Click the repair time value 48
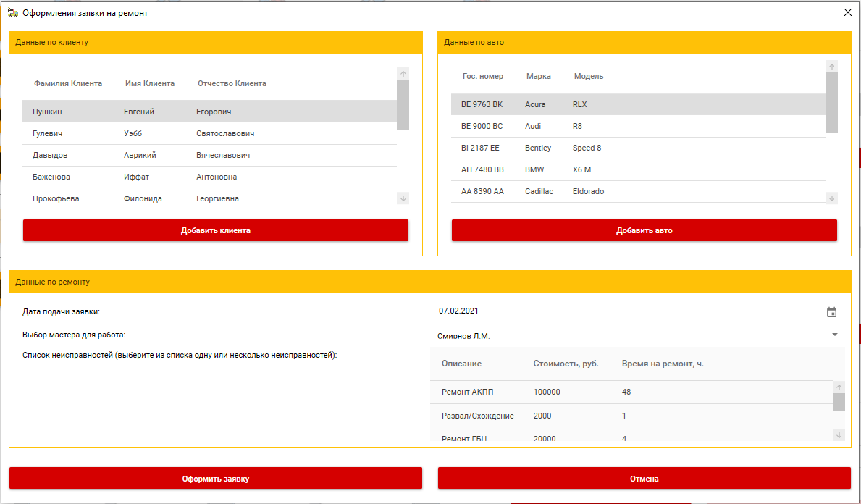The width and height of the screenshot is (861, 504). point(626,392)
